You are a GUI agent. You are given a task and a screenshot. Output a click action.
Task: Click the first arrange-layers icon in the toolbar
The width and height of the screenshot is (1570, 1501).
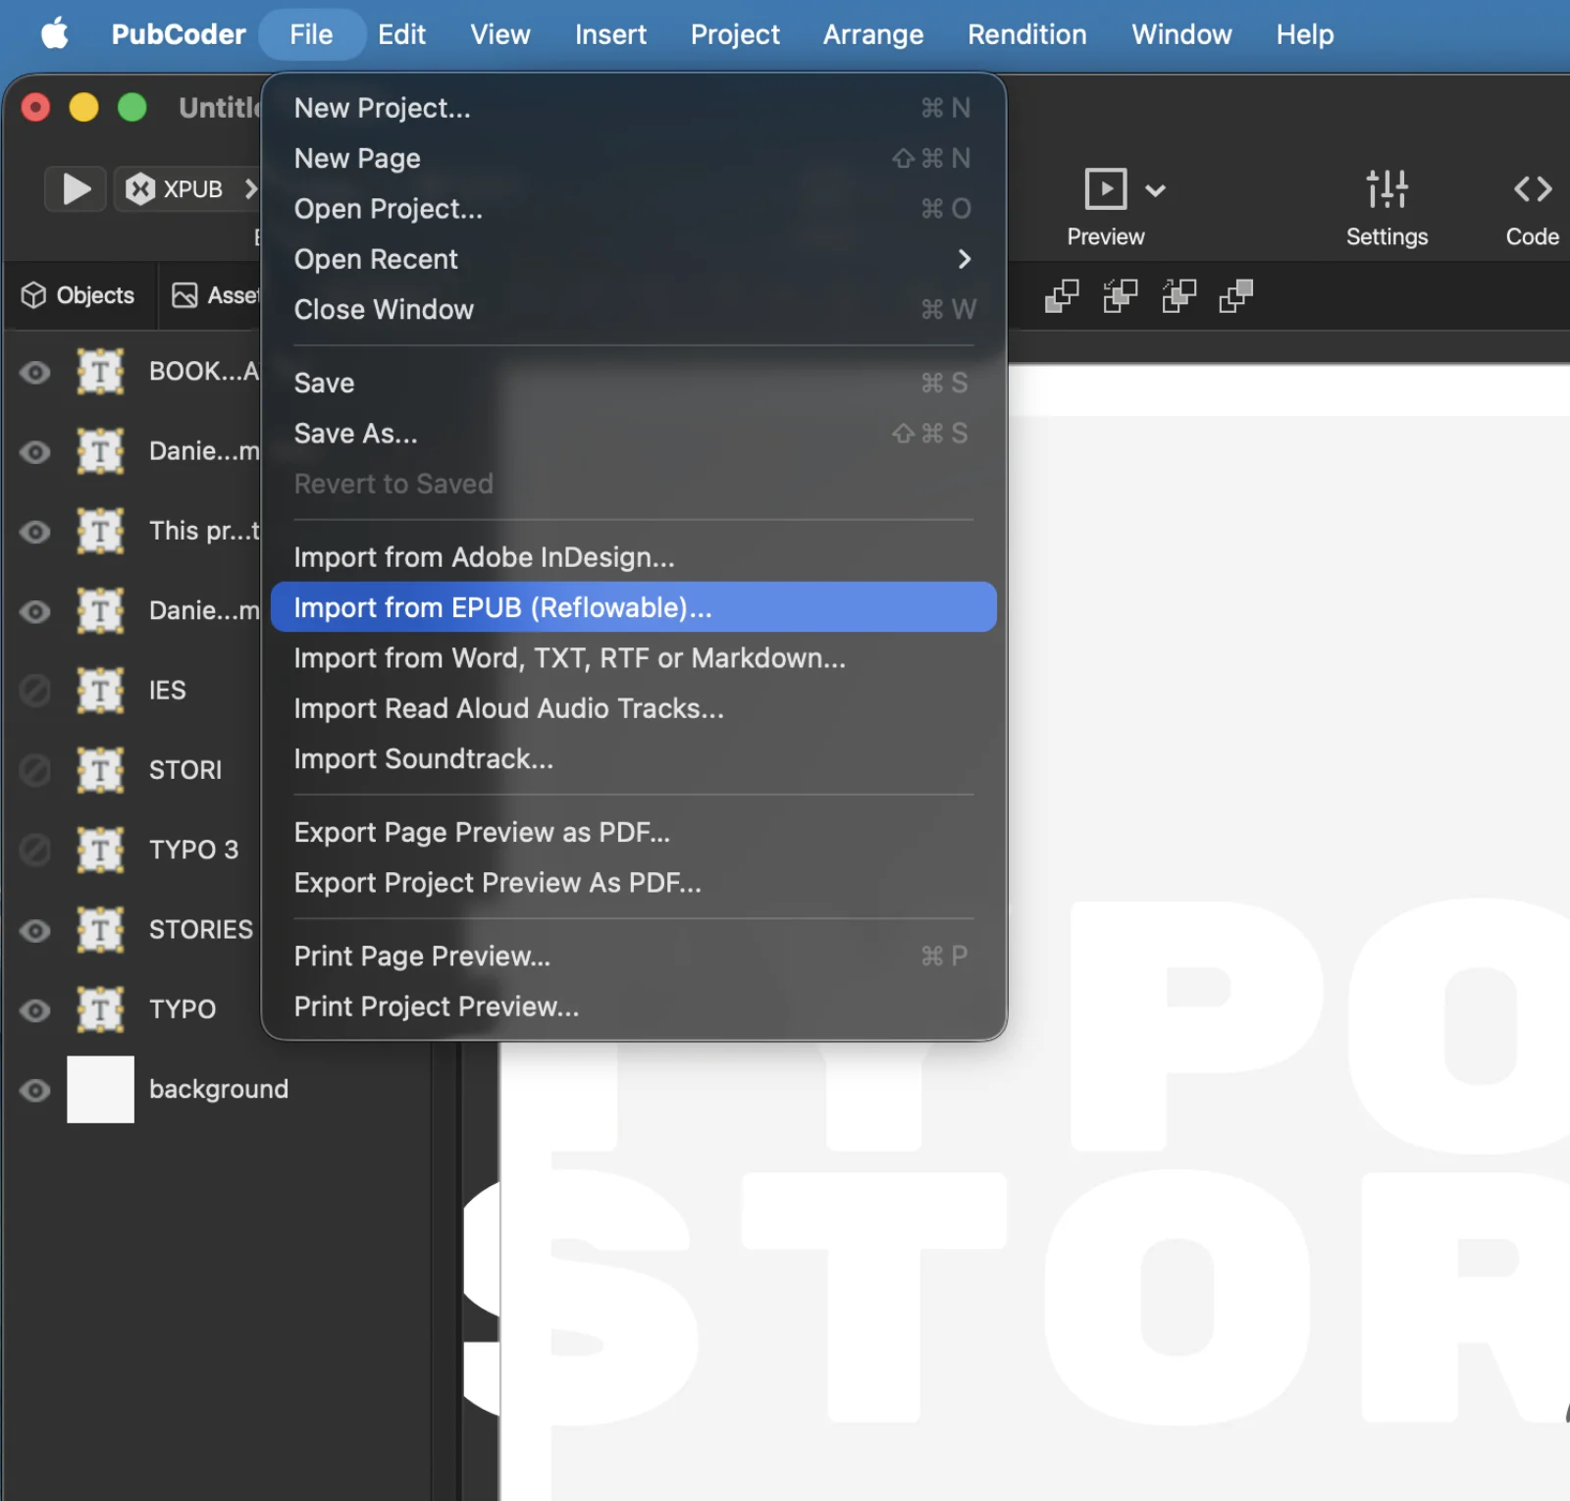point(1062,295)
